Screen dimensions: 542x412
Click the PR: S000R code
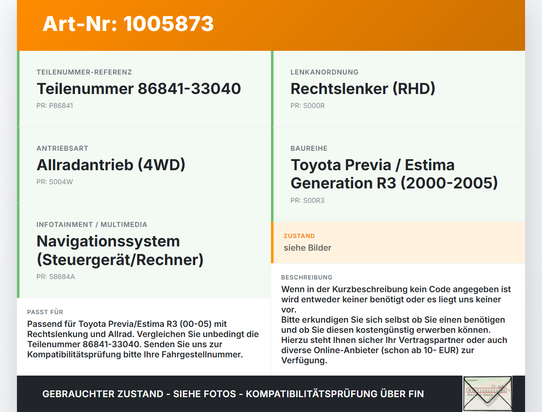click(307, 105)
